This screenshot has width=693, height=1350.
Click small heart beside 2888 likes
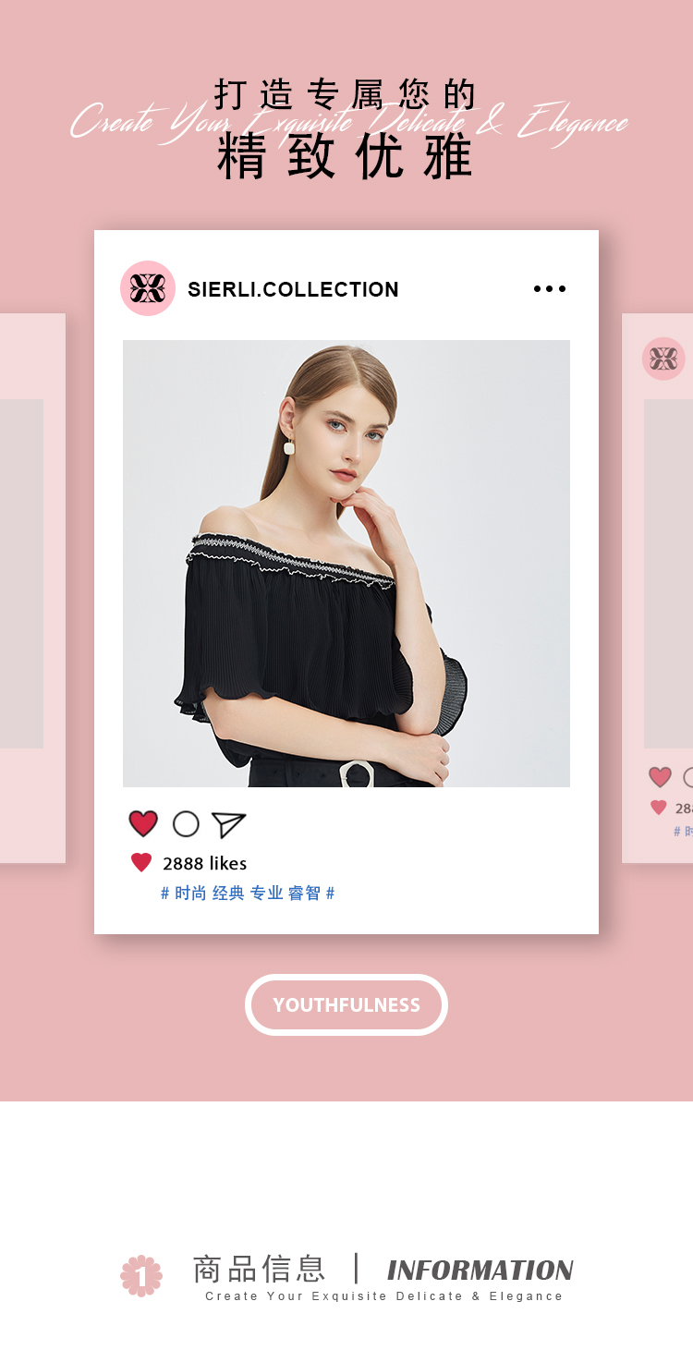pyautogui.click(x=141, y=863)
